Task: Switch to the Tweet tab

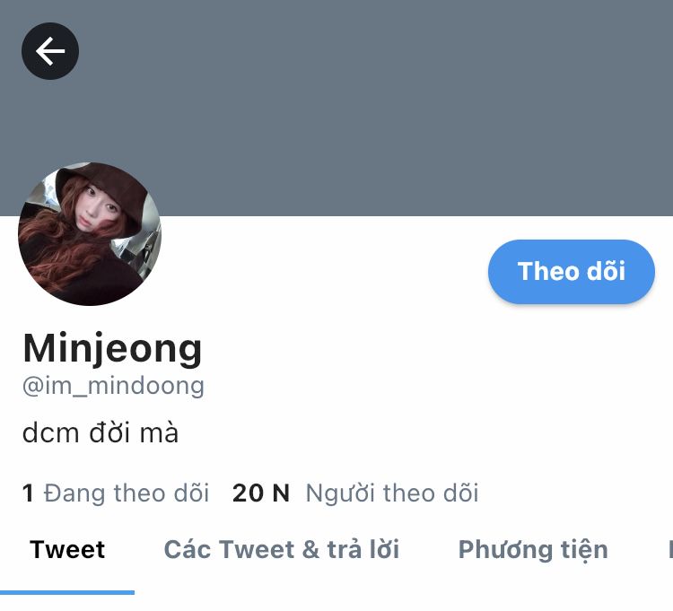Action: (67, 550)
